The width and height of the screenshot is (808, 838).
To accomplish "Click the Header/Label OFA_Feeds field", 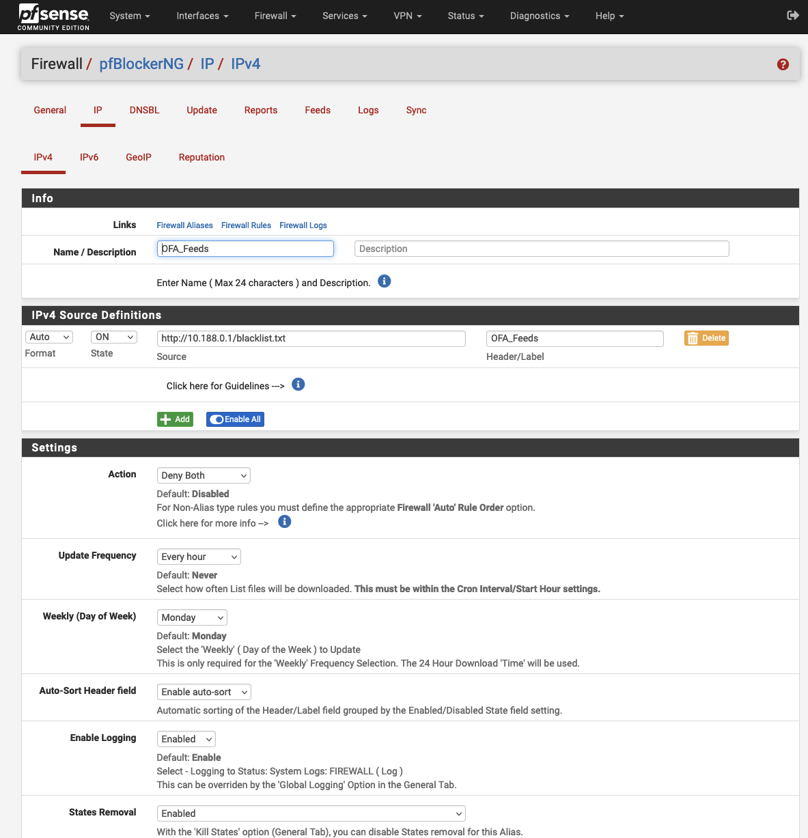I will pyautogui.click(x=575, y=338).
